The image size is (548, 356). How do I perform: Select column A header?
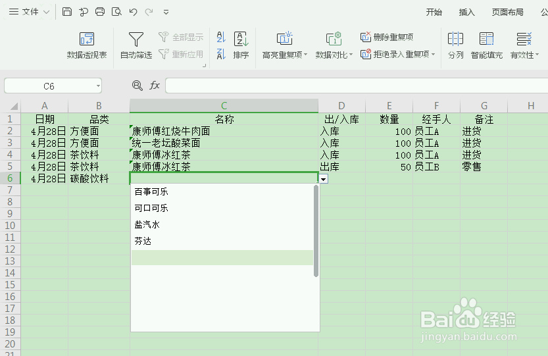coord(44,105)
